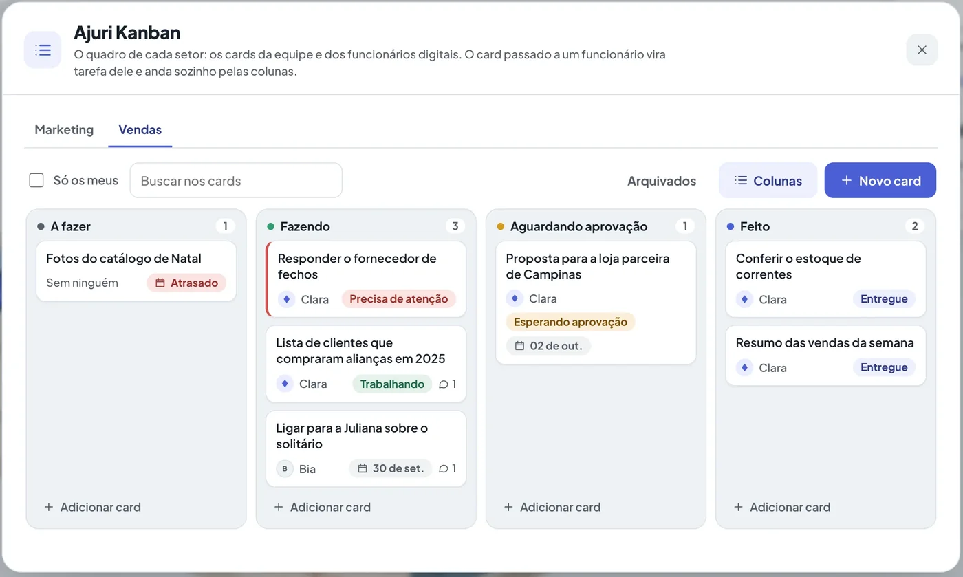The image size is (963, 577).
Task: Switch to the Marketing tab
Action: click(64, 129)
